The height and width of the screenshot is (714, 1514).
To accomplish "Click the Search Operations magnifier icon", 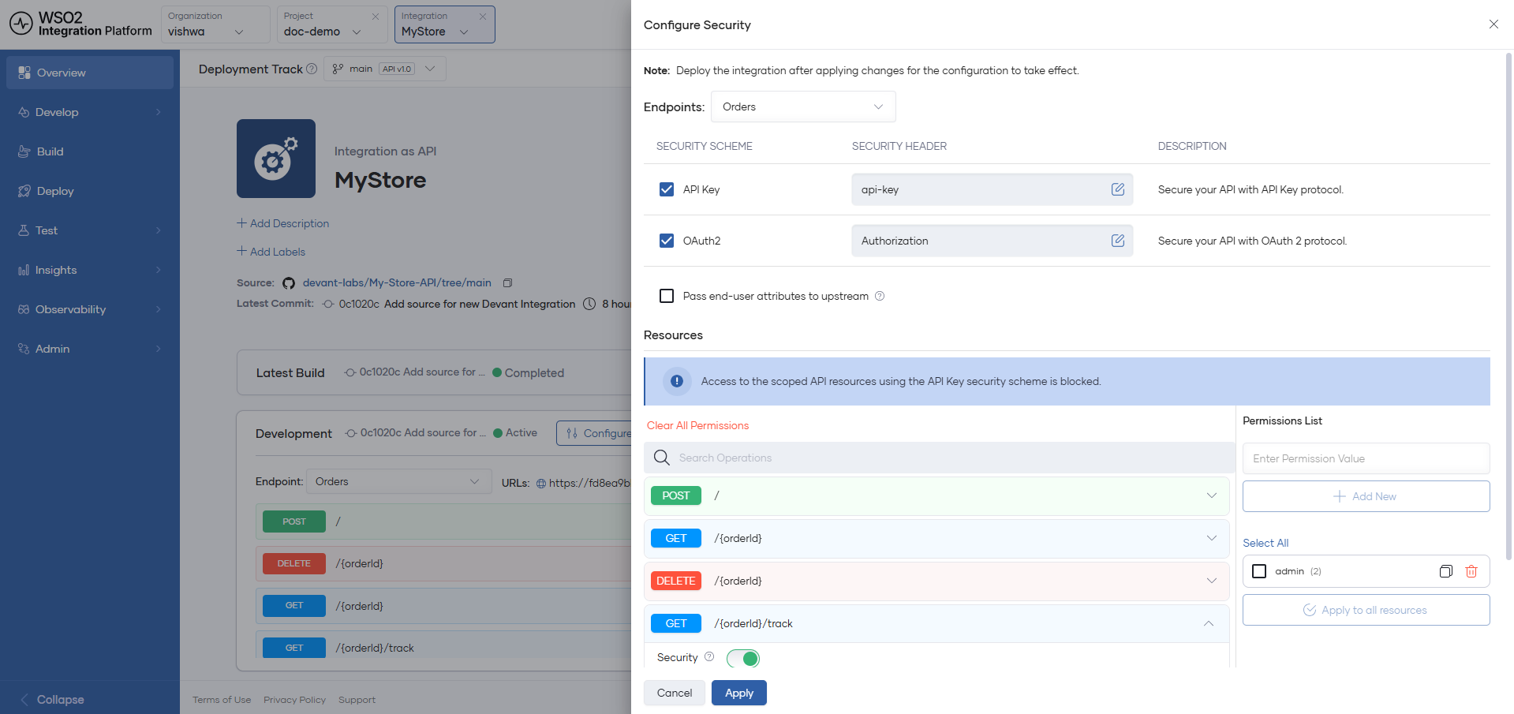I will (662, 458).
